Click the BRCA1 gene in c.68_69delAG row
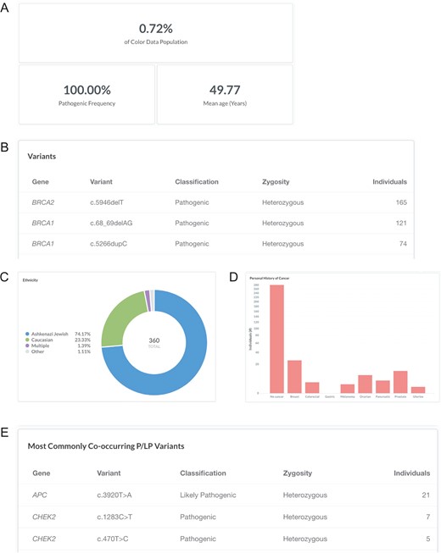Screen dimensions: 441x553 (42, 223)
